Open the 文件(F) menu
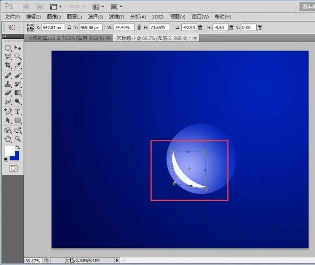The height and width of the screenshot is (265, 315). tap(12, 17)
